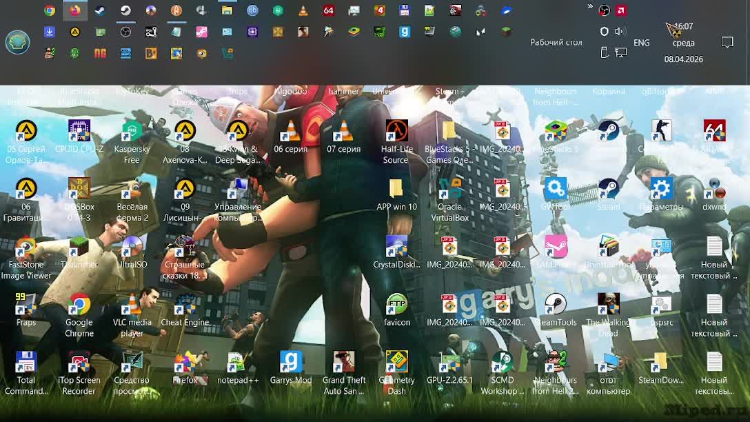Select the 06 серия VLC file on desktop
750x422 pixels.
pos(291,137)
